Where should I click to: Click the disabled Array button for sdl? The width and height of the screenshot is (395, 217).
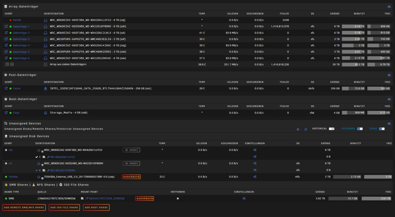(132, 163)
